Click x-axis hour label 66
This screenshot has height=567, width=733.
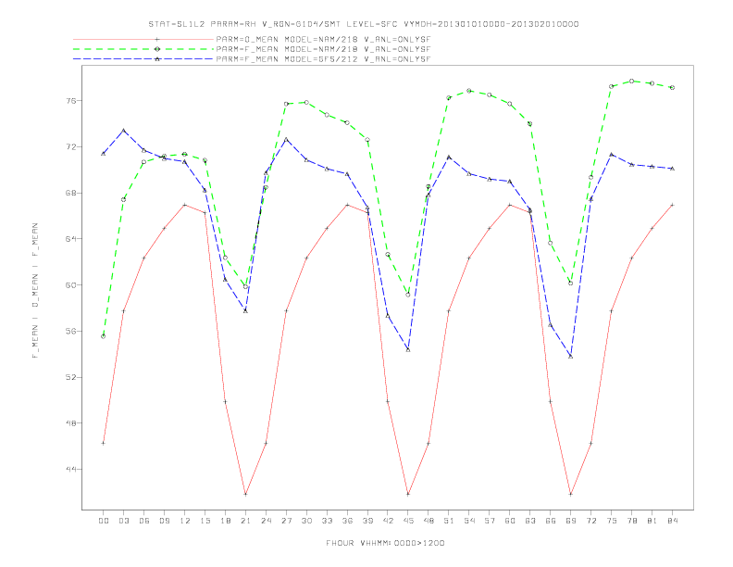(551, 521)
